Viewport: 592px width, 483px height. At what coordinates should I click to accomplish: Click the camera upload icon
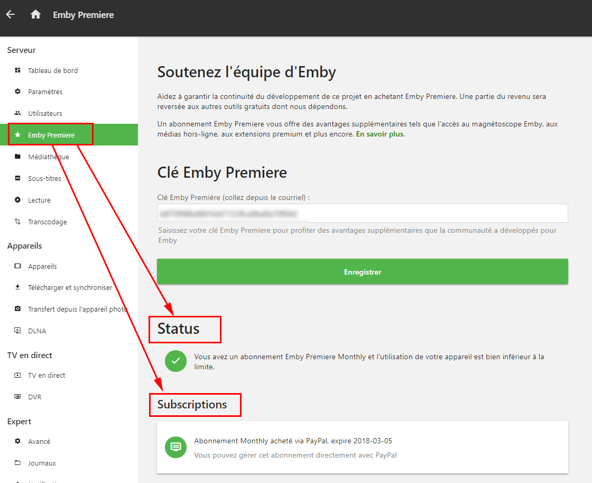17,309
